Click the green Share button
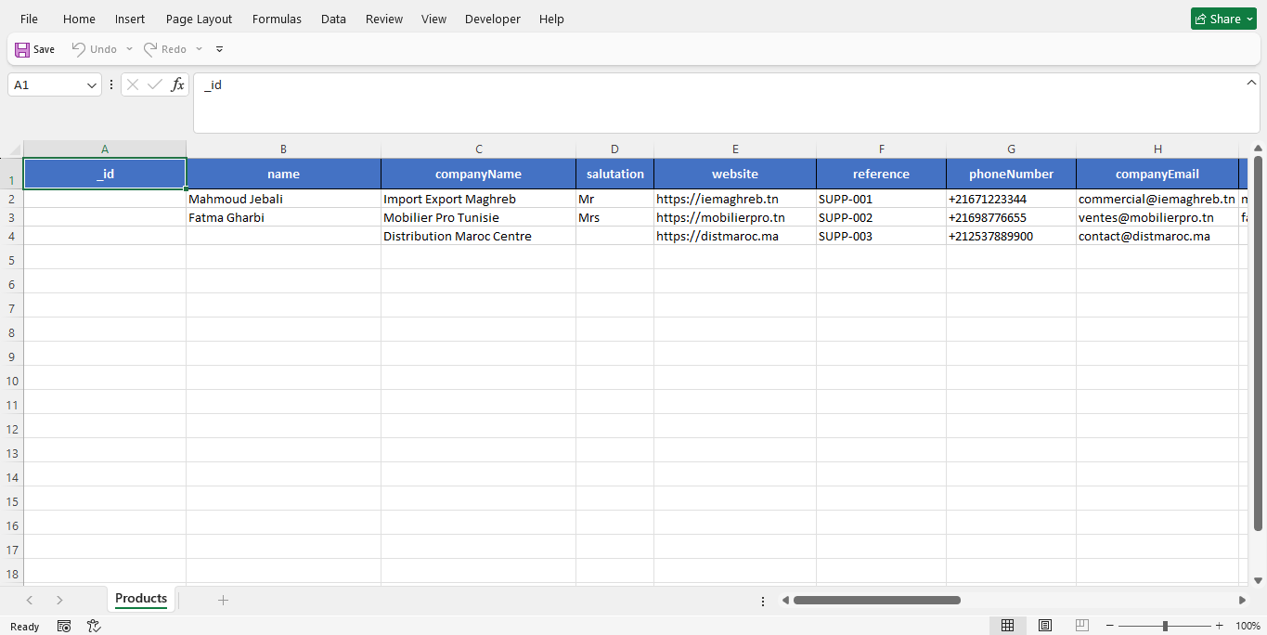Viewport: 1267px width, 635px height. 1223,19
